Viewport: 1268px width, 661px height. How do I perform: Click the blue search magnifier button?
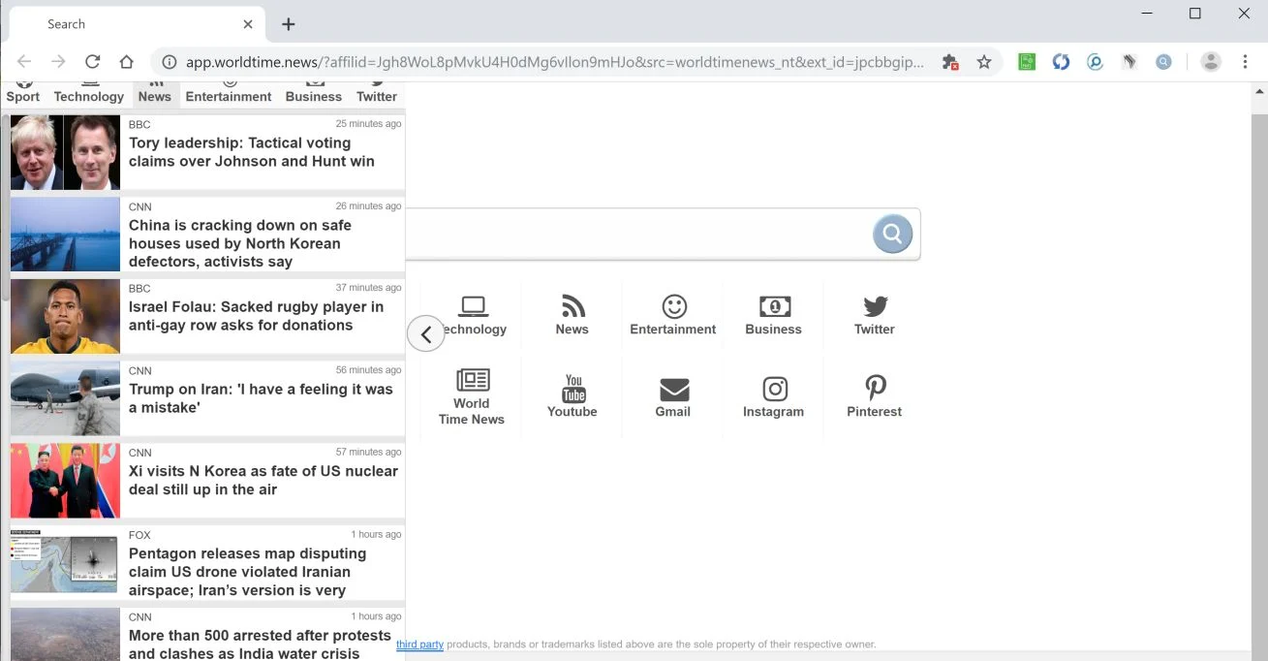pos(892,234)
